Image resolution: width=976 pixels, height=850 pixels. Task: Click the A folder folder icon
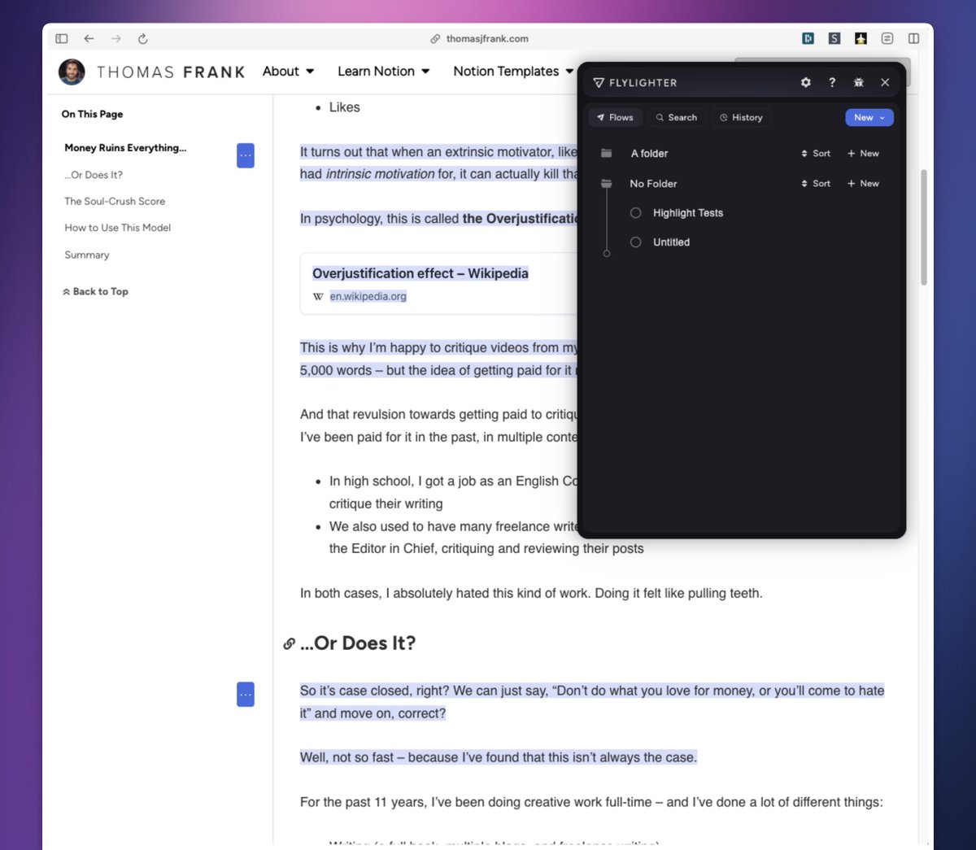click(x=606, y=153)
